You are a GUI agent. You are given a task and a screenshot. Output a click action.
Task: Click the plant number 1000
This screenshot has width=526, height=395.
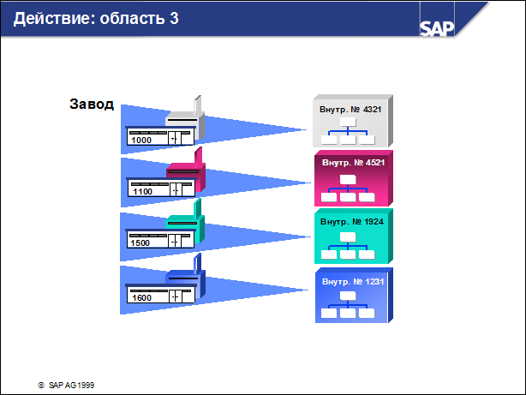pyautogui.click(x=141, y=140)
